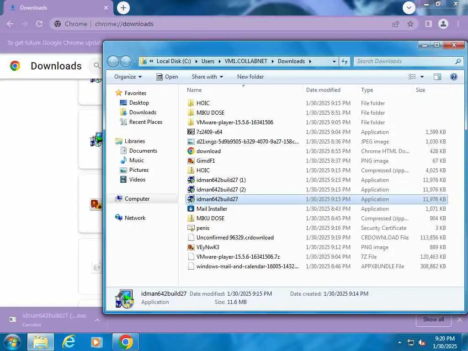Bookmark this page with Chrome star
The image size is (468, 351).
pos(410,24)
